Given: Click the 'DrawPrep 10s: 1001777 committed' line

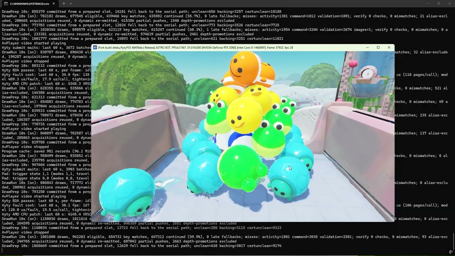Looking at the screenshot, I should tap(143, 38).
